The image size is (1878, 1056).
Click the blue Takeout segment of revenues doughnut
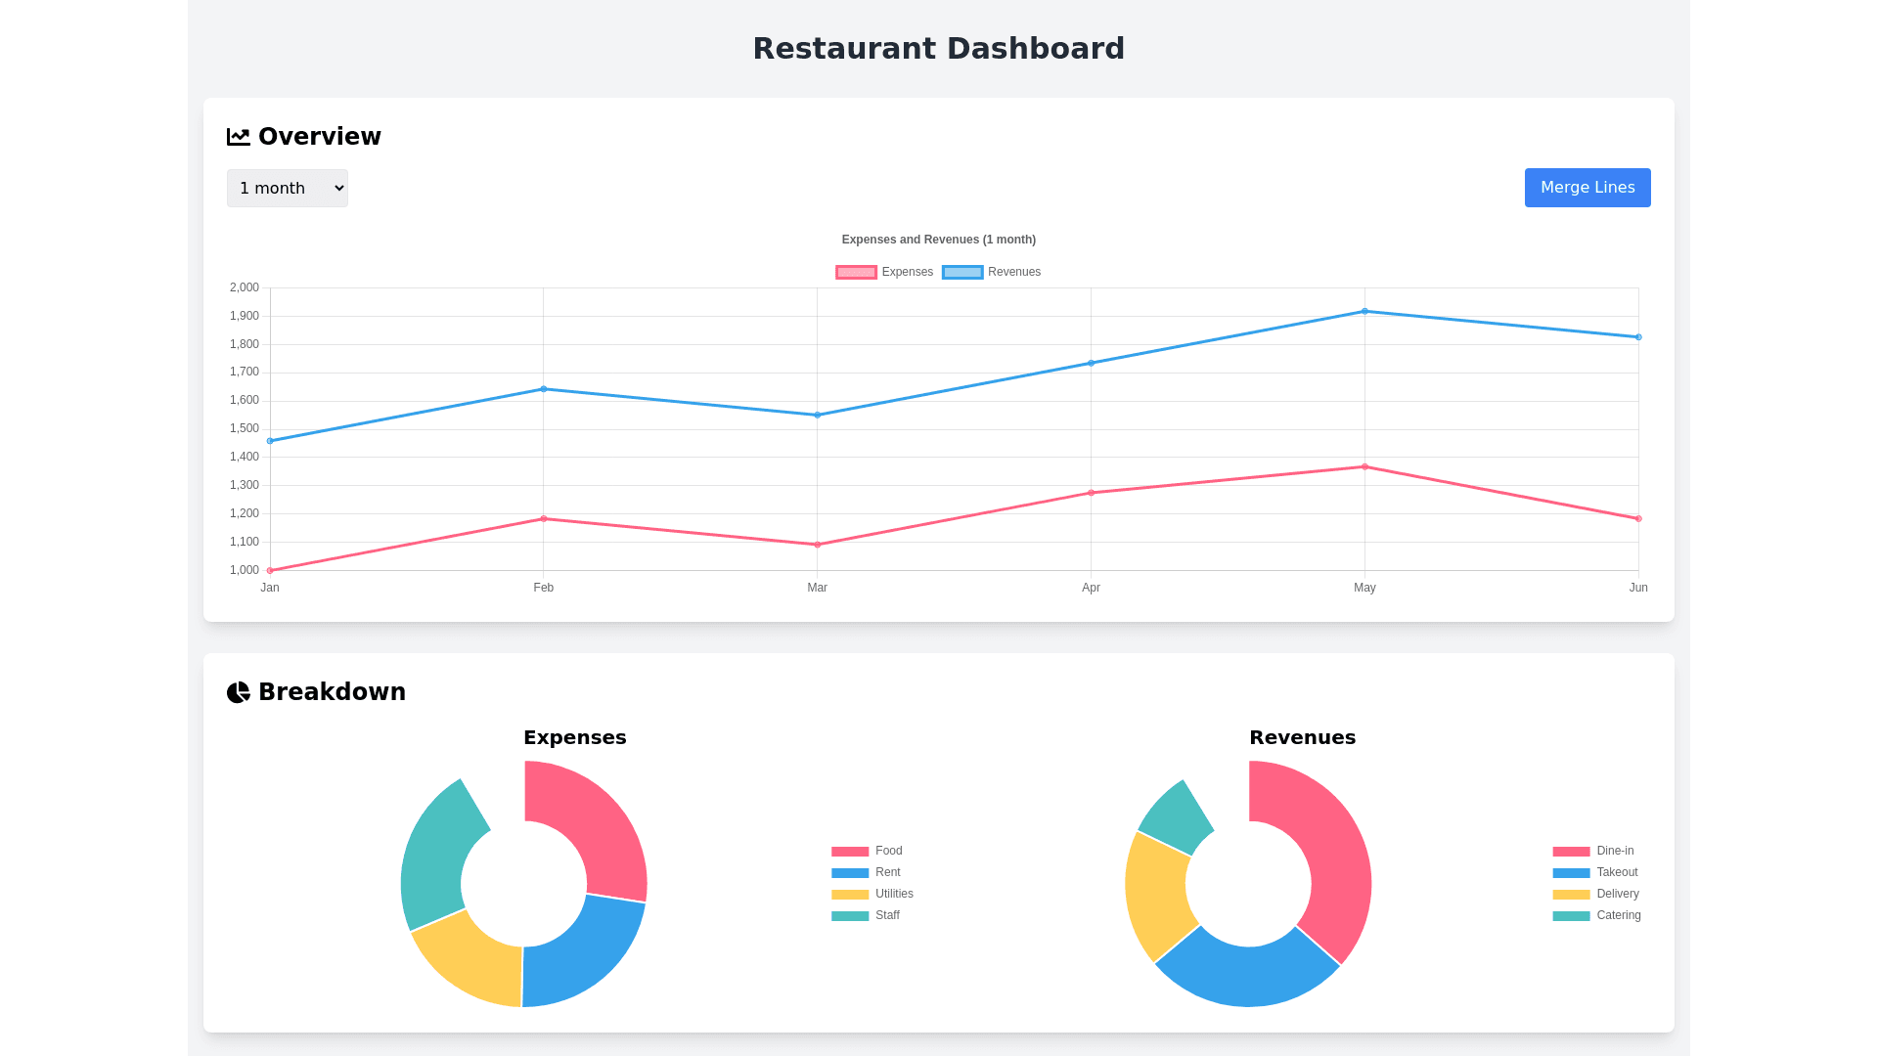pyautogui.click(x=1246, y=975)
